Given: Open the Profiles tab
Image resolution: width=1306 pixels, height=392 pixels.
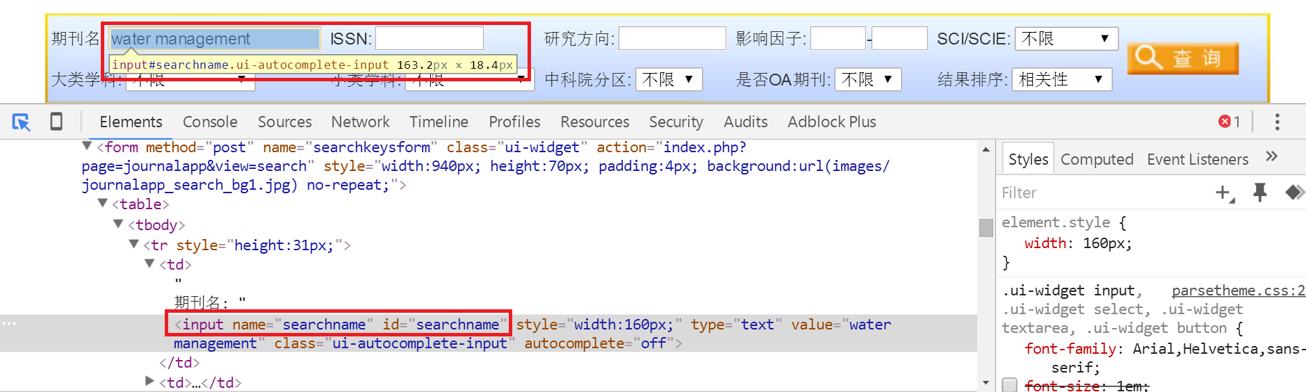Looking at the screenshot, I should pos(514,122).
